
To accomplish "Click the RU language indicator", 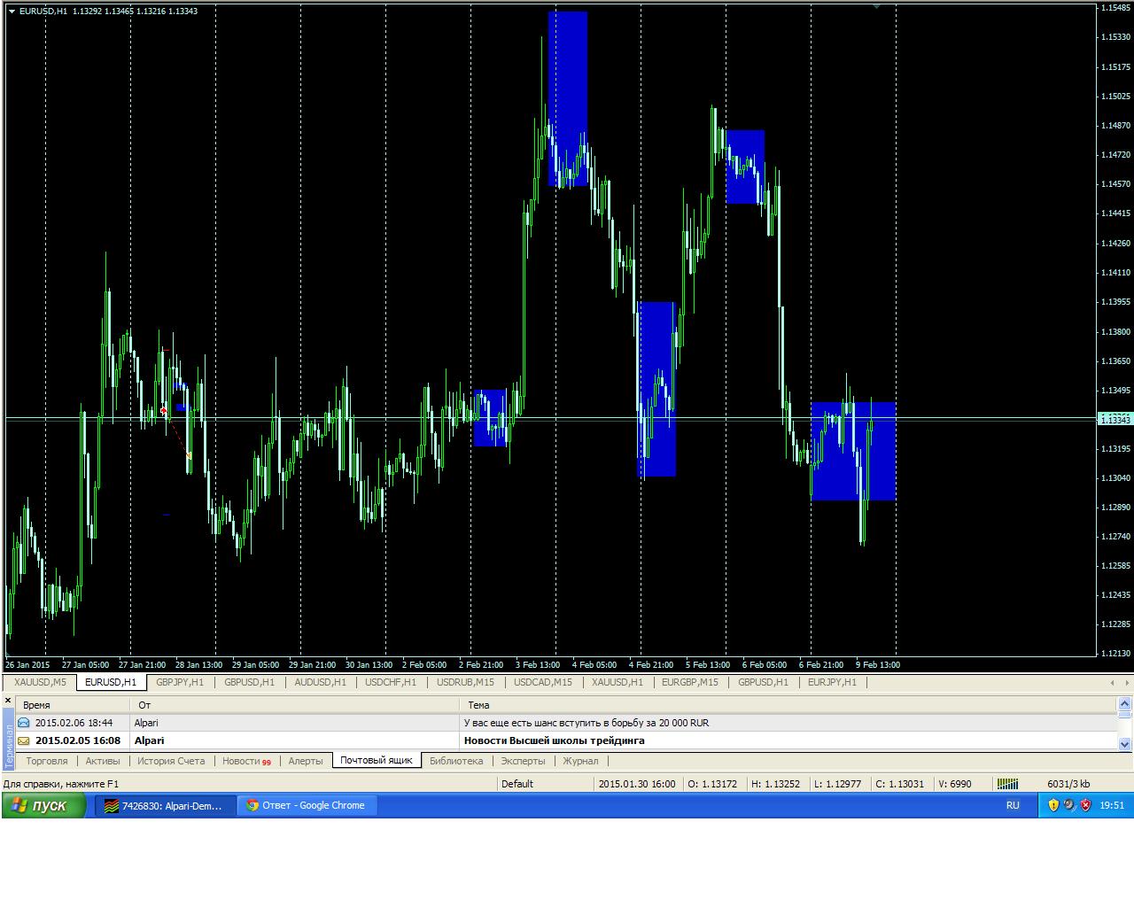I will tap(1013, 805).
